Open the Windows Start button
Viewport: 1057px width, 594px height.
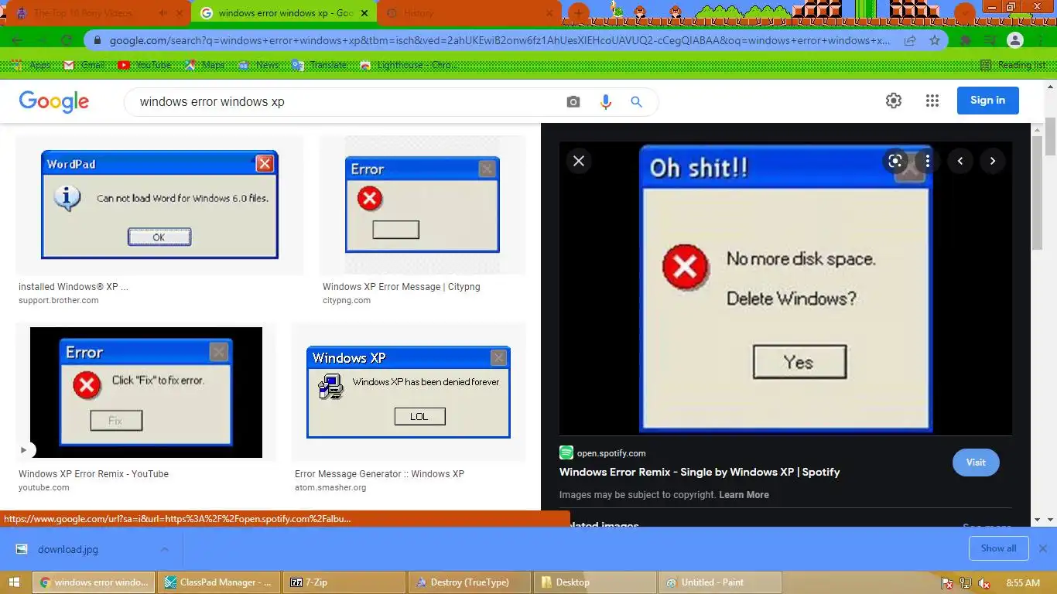click(x=15, y=582)
